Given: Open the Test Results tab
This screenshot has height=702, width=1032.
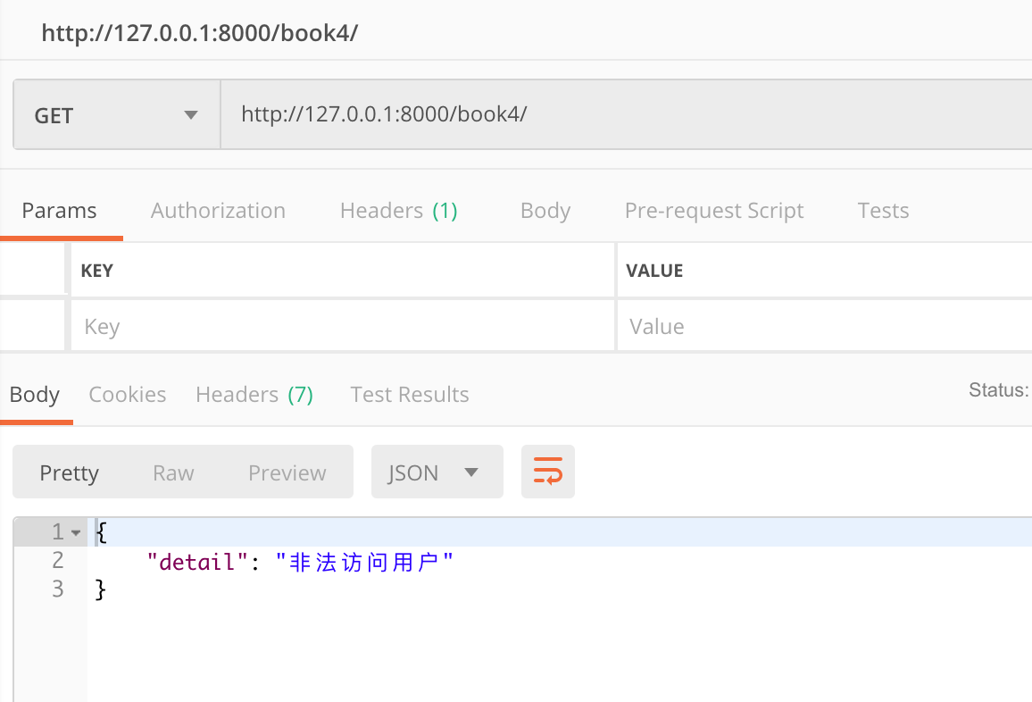Looking at the screenshot, I should (409, 395).
